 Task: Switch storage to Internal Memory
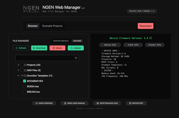pyautogui.click(x=61, y=41)
